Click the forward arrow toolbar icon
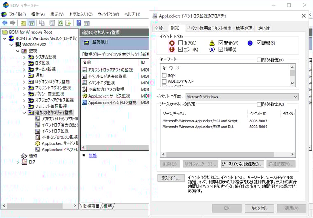 pyautogui.click(x=13, y=23)
